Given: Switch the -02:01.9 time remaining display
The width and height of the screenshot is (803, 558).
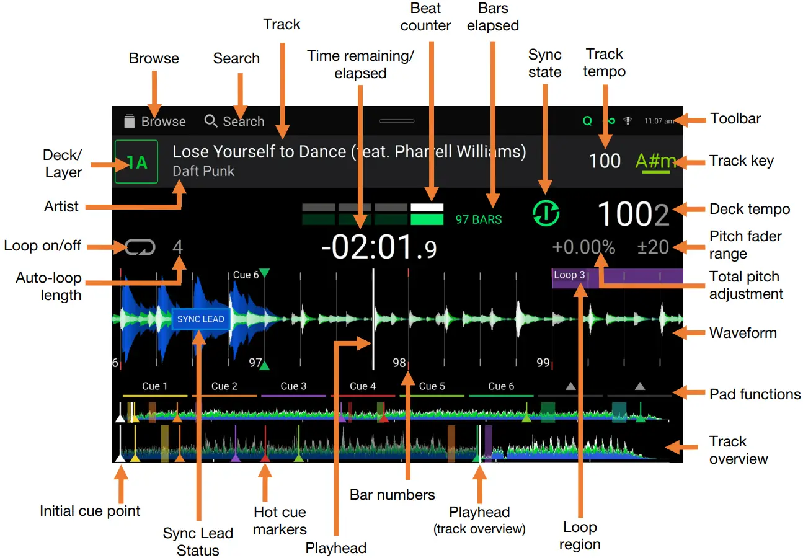Looking at the screenshot, I should (379, 247).
